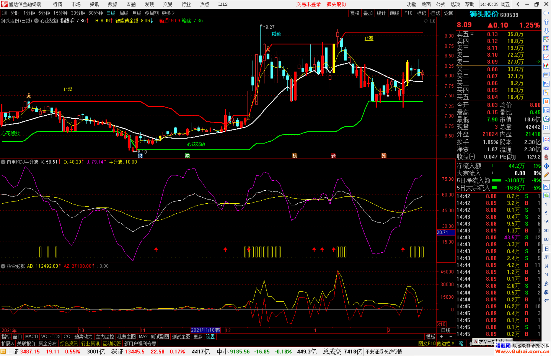Click the up arrow sidebar icon
Image resolution: width=551 pixels, height=356 pixels.
pos(546,22)
